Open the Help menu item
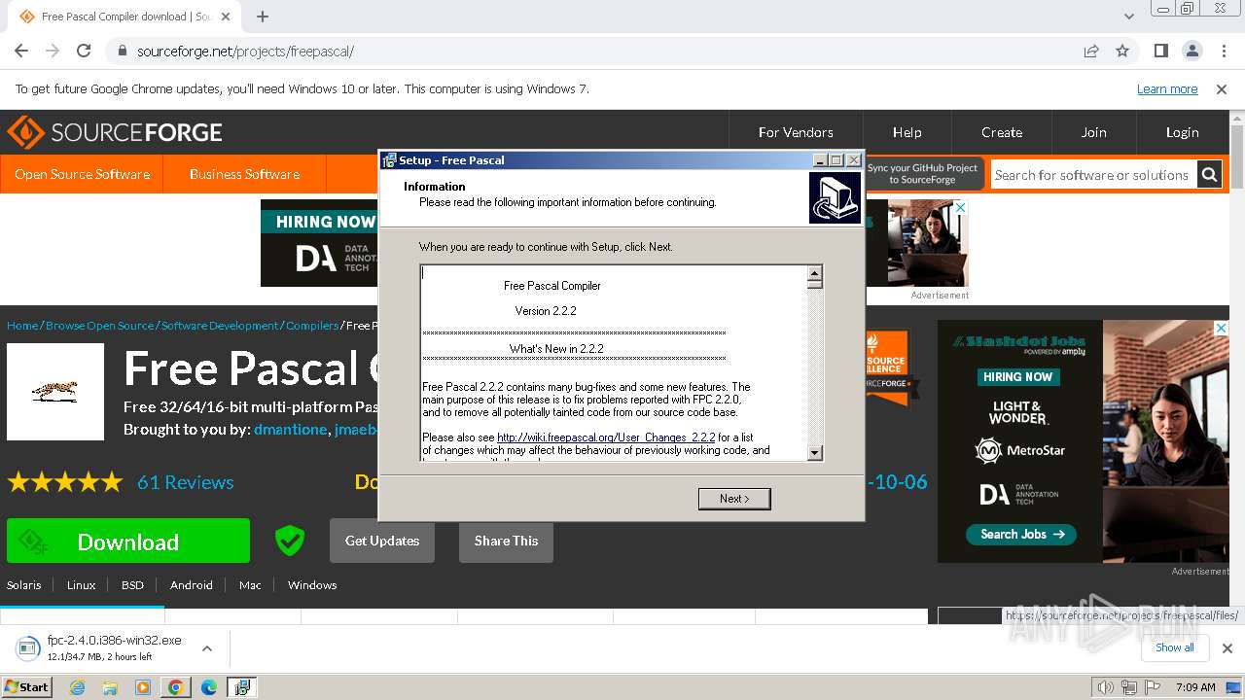 907,132
